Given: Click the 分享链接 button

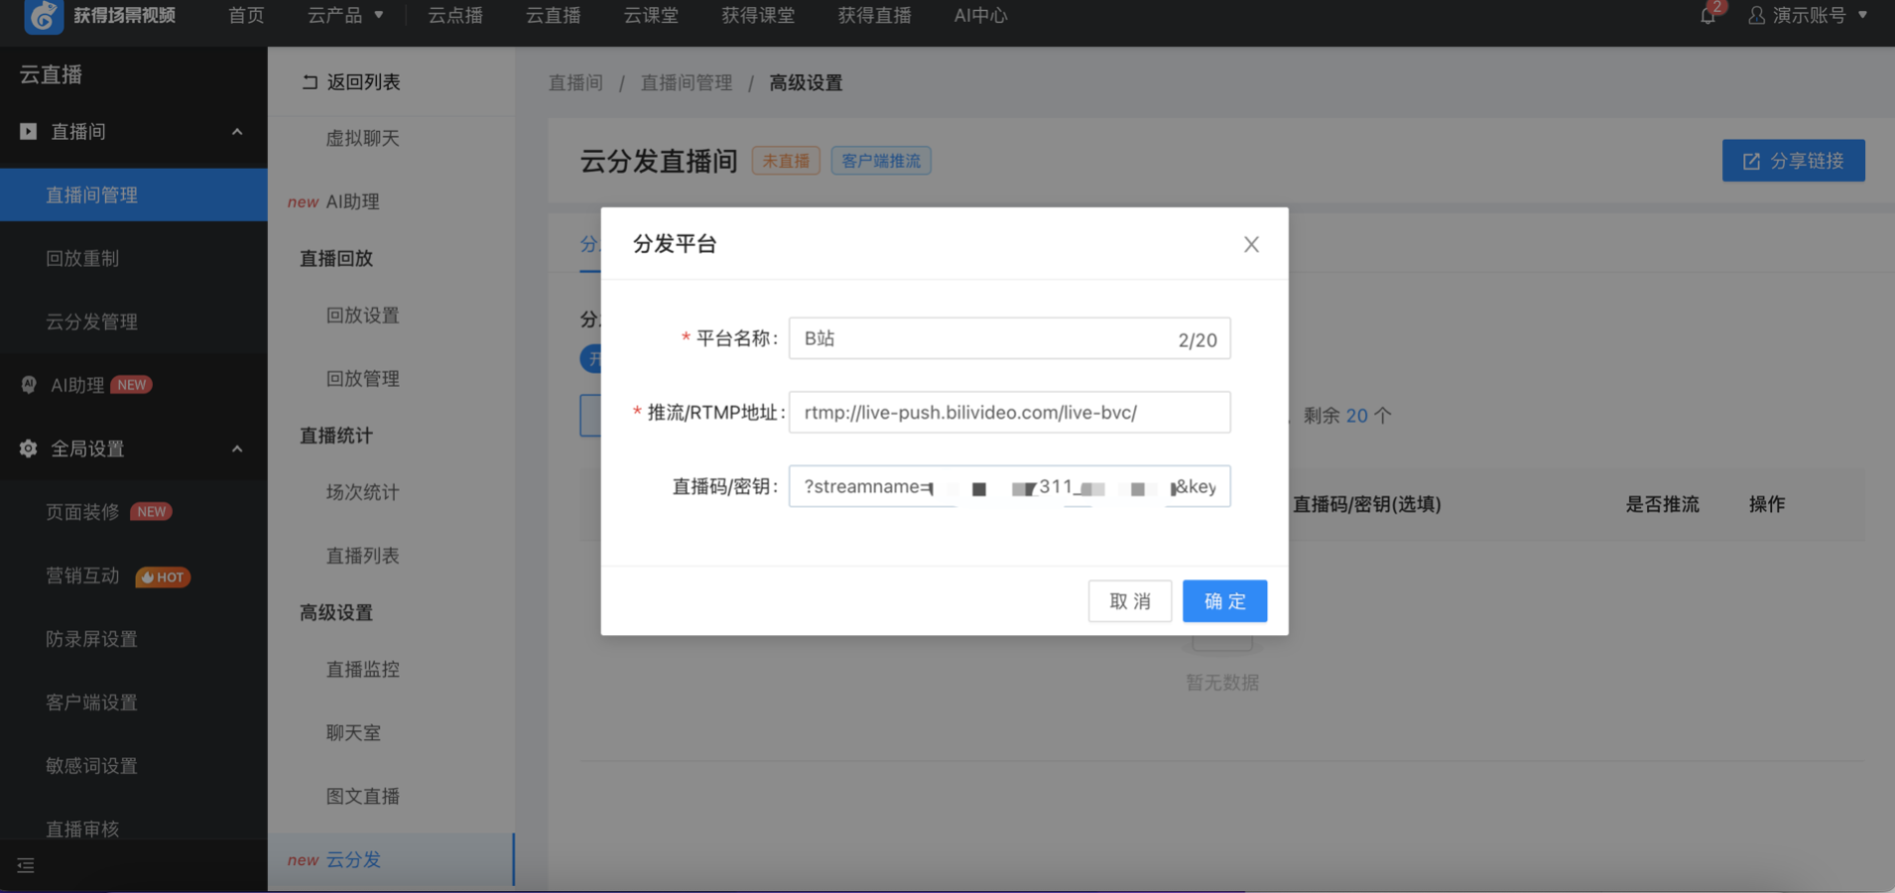Looking at the screenshot, I should (1794, 161).
